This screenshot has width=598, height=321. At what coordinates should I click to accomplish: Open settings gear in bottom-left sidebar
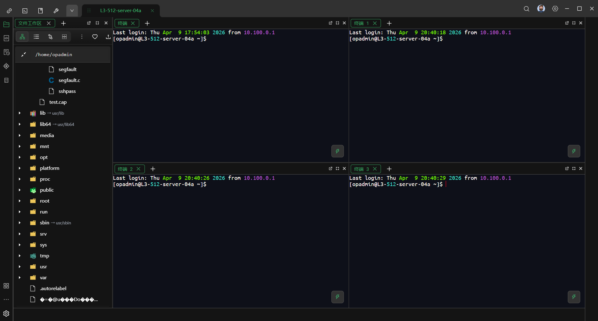[x=6, y=313]
